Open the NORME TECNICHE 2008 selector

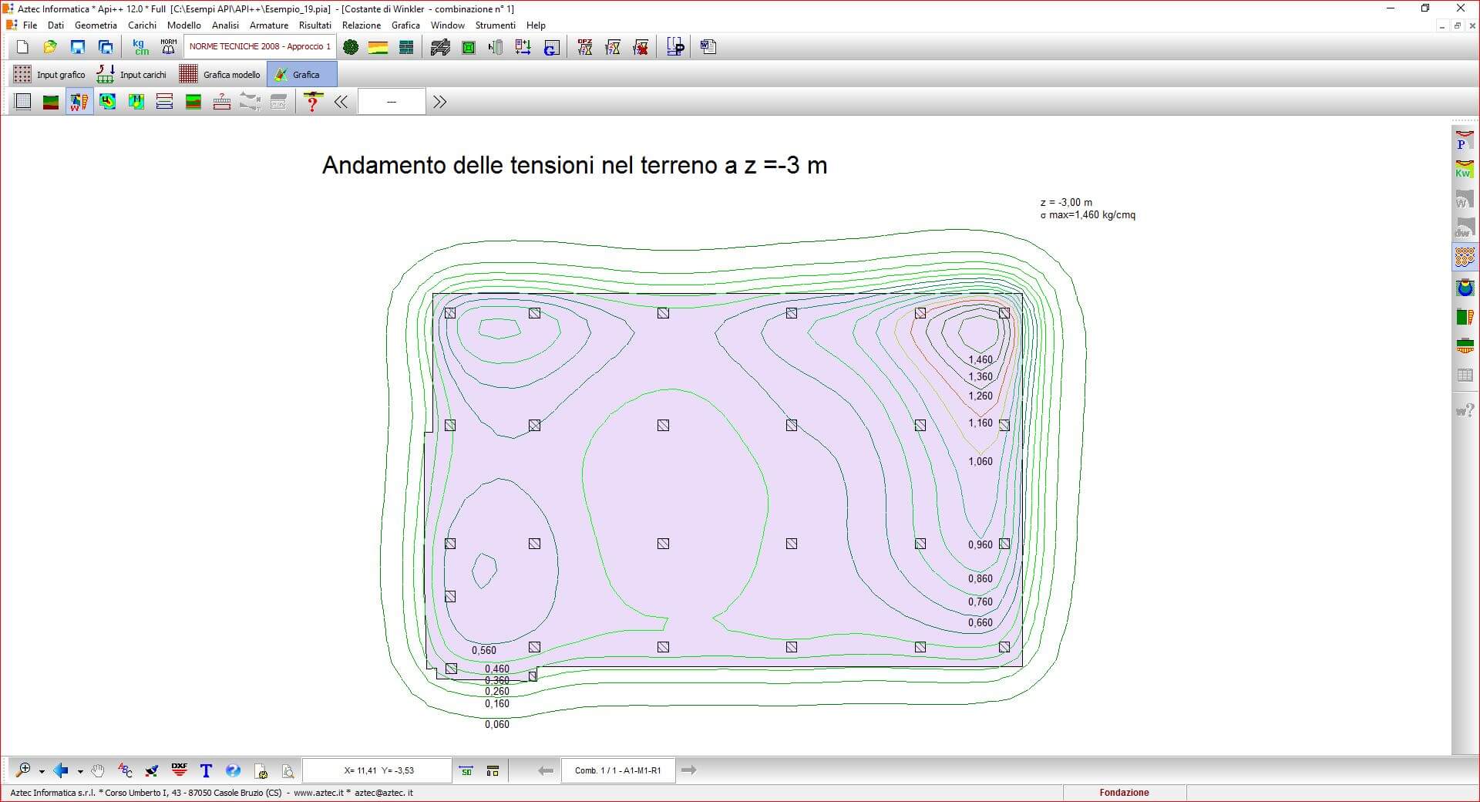(260, 47)
